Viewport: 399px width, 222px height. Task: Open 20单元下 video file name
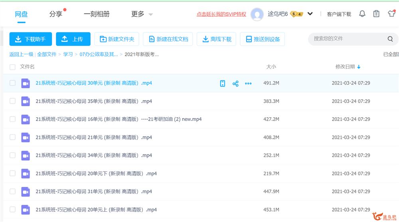(96, 173)
